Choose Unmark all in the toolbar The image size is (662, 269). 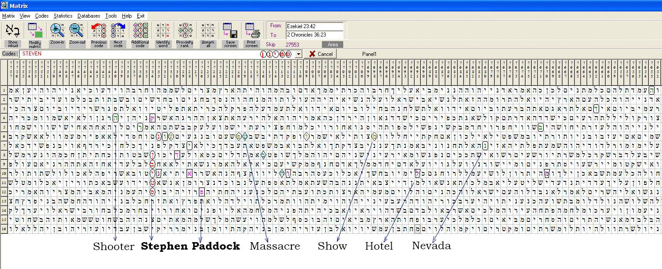point(208,34)
